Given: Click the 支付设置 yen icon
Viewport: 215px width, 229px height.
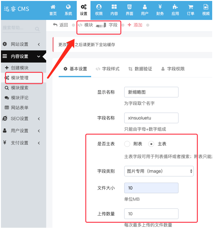Looking at the screenshot, I should [5, 143].
